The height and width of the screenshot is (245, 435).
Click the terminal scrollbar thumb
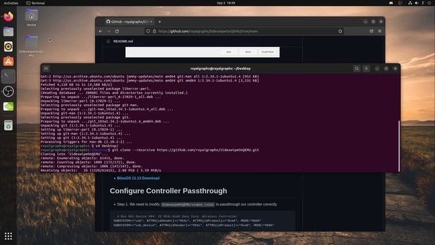(x=399, y=146)
